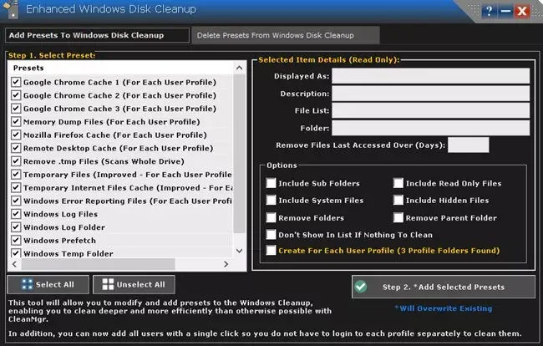Click Remove Files Last Accessed Over days field

click(x=468, y=145)
